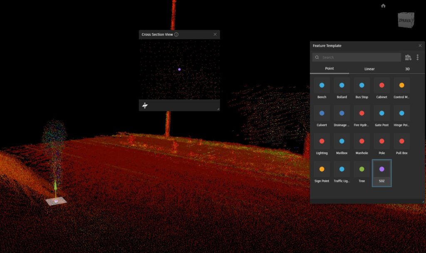Click the purple point in cross section
This screenshot has width=426, height=253.
(x=179, y=69)
